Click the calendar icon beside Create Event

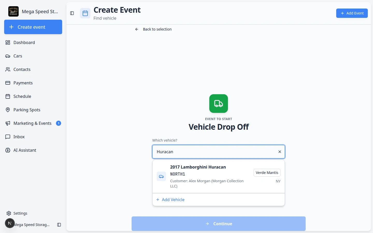pos(85,13)
